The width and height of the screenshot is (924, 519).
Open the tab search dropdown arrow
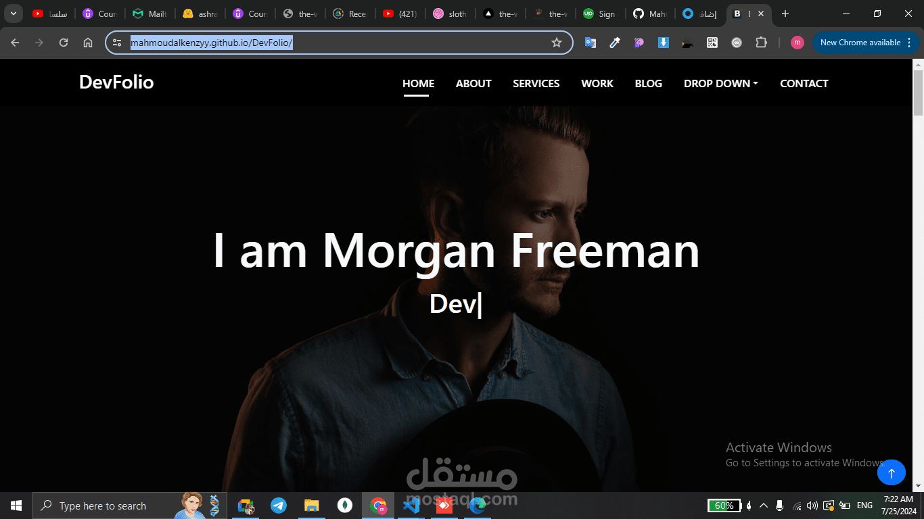point(13,14)
